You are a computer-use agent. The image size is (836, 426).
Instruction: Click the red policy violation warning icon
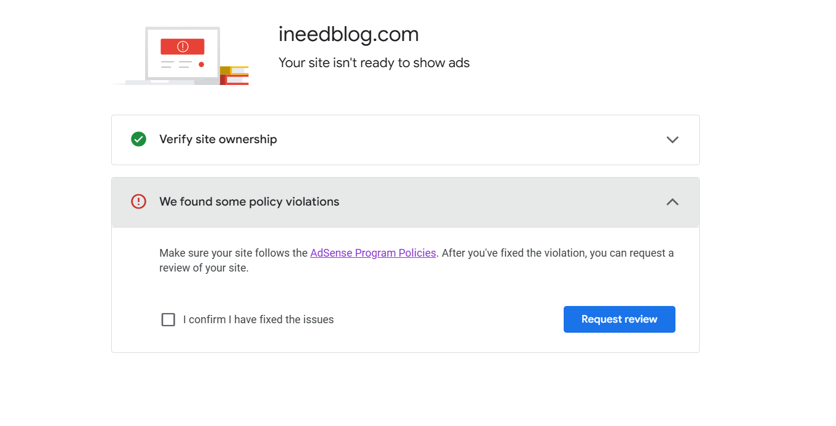[139, 201]
